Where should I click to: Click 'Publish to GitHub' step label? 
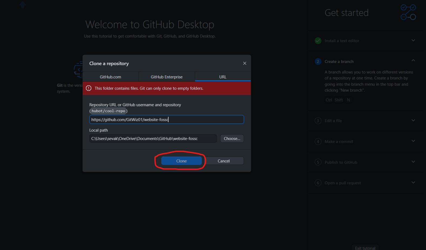click(x=341, y=162)
